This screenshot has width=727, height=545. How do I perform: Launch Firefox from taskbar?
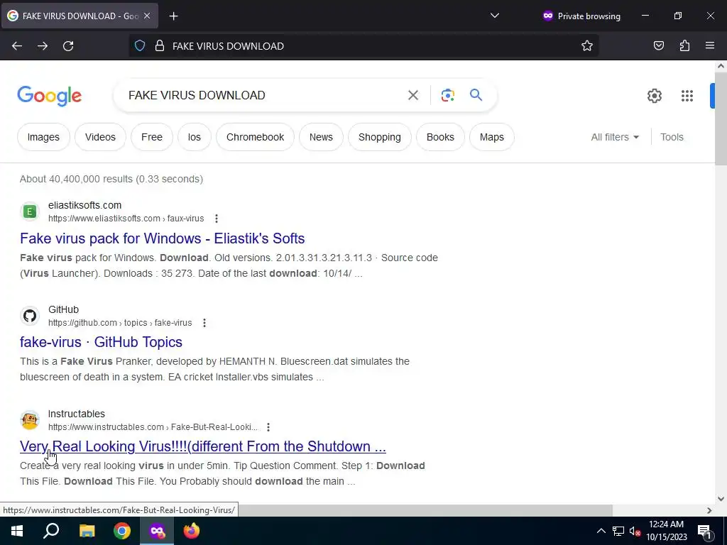tap(192, 531)
